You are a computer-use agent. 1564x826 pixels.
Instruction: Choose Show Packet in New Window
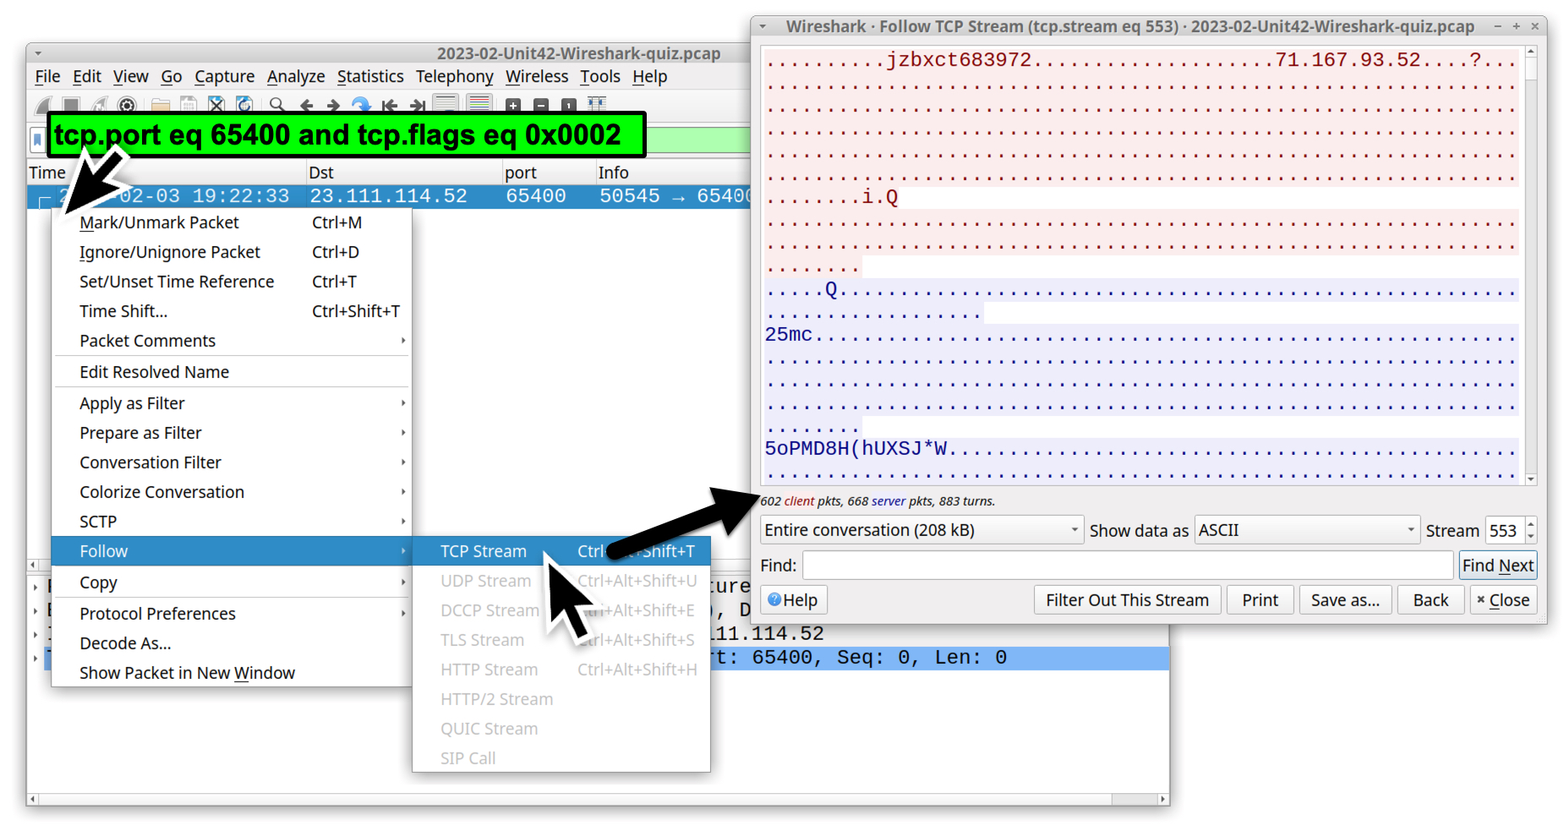point(232,673)
